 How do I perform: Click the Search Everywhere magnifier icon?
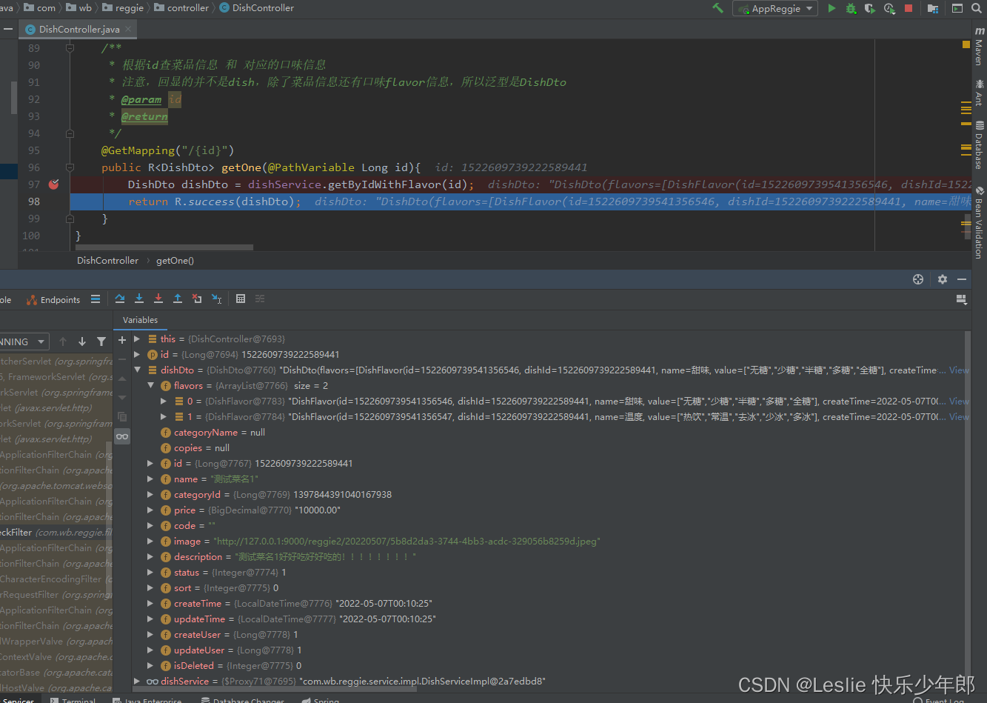click(978, 8)
